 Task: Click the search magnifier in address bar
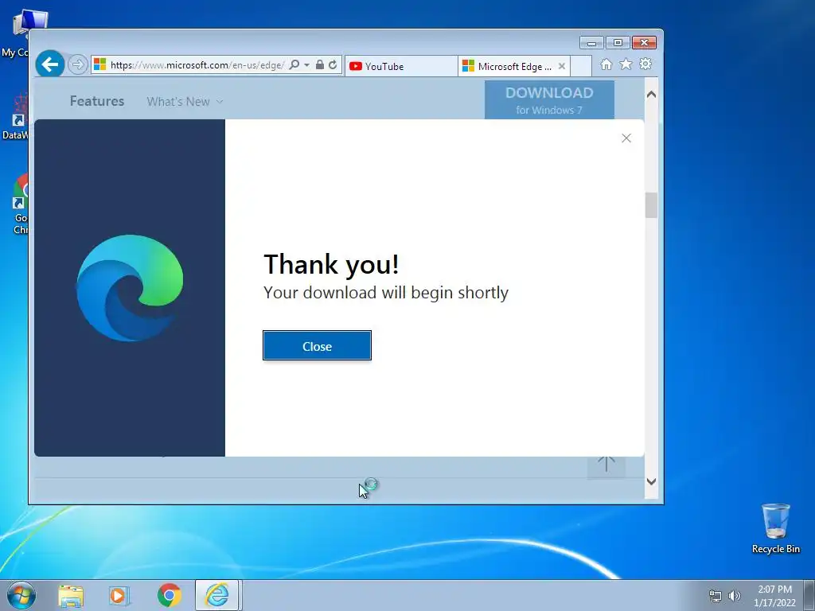click(x=294, y=65)
